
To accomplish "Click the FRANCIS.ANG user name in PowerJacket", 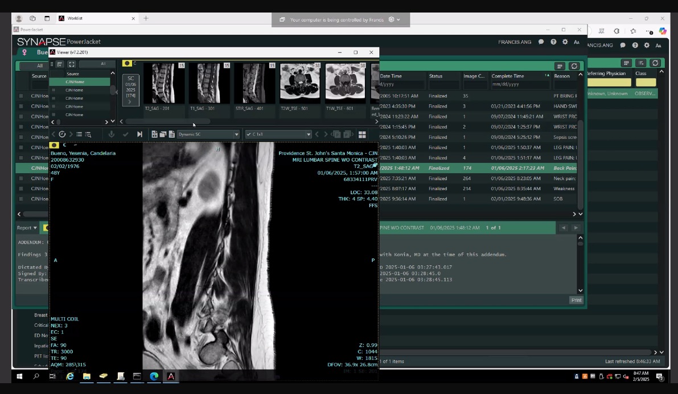I will 515,42.
